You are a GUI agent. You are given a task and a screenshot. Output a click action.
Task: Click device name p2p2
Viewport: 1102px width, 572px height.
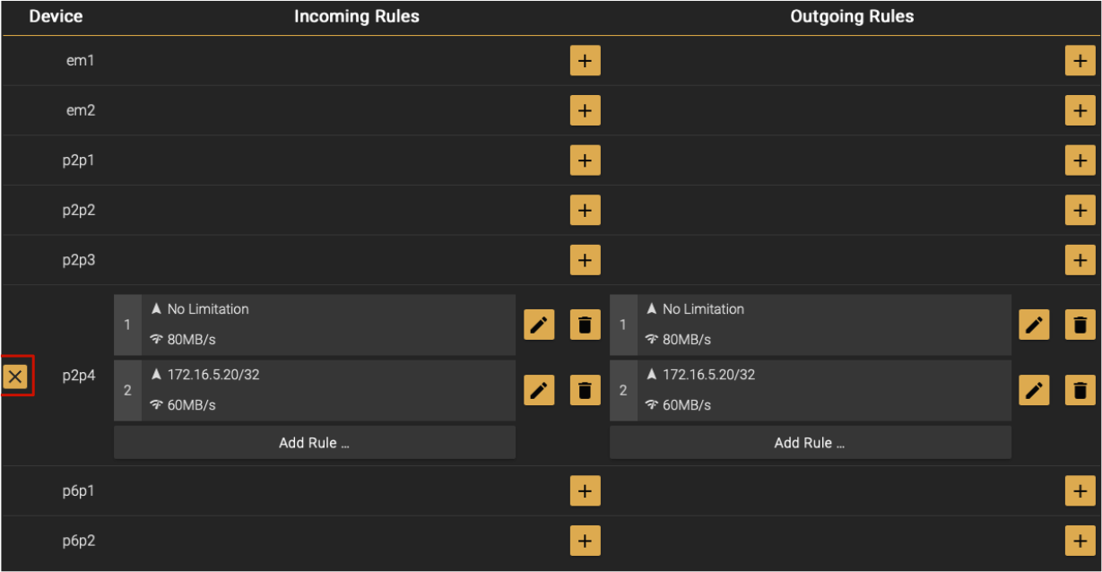pos(79,211)
